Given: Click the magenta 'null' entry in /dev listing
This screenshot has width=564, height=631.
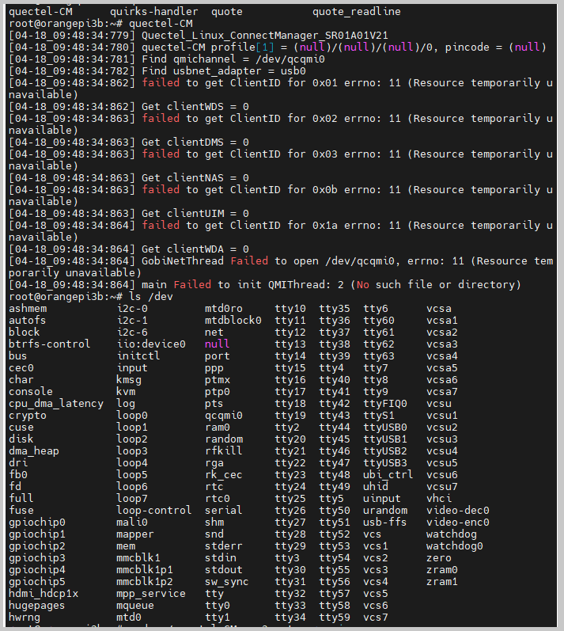Looking at the screenshot, I should click(217, 344).
